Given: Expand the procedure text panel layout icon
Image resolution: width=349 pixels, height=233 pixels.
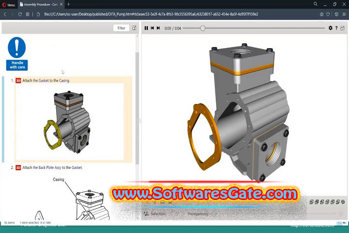Looking at the screenshot, I should click(134, 28).
